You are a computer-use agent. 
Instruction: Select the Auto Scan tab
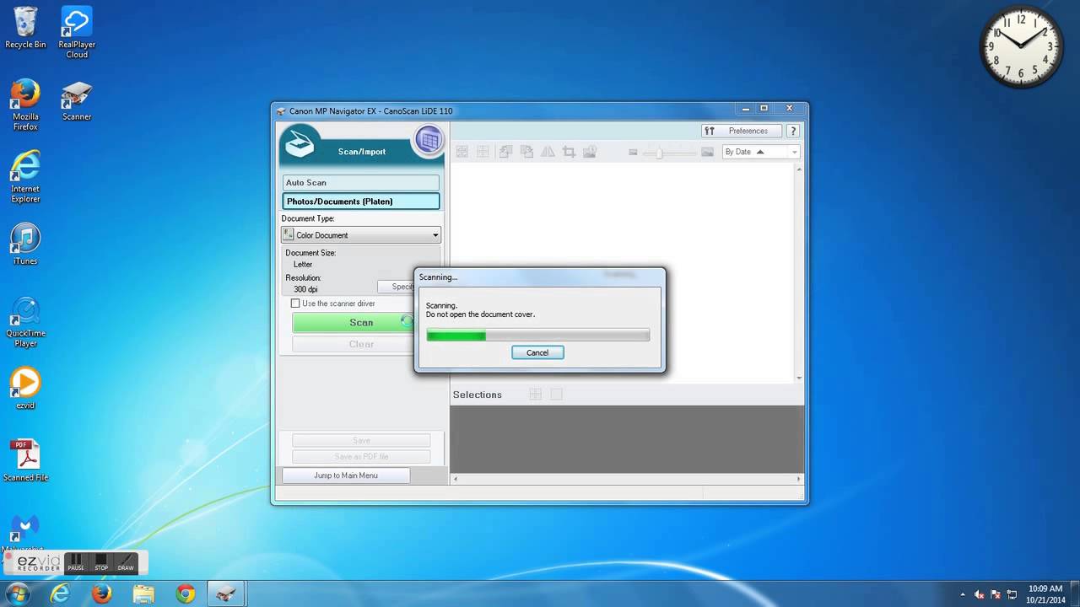coord(361,182)
